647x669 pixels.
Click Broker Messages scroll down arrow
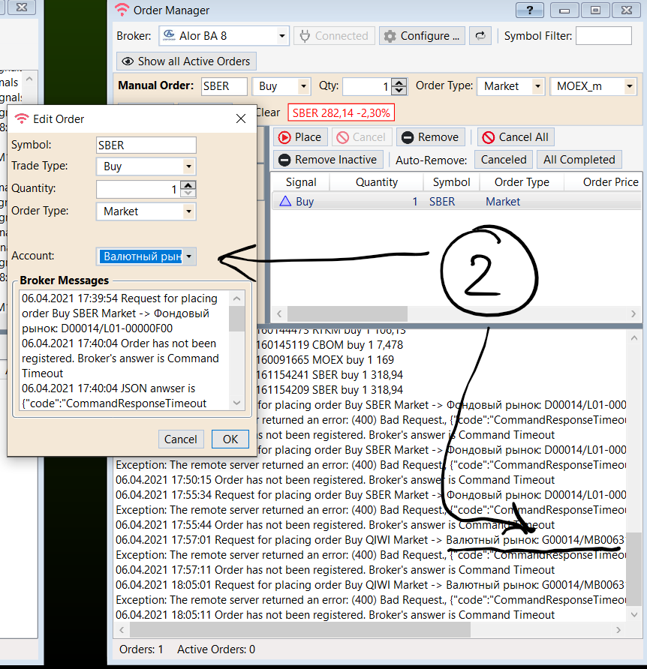coord(237,403)
